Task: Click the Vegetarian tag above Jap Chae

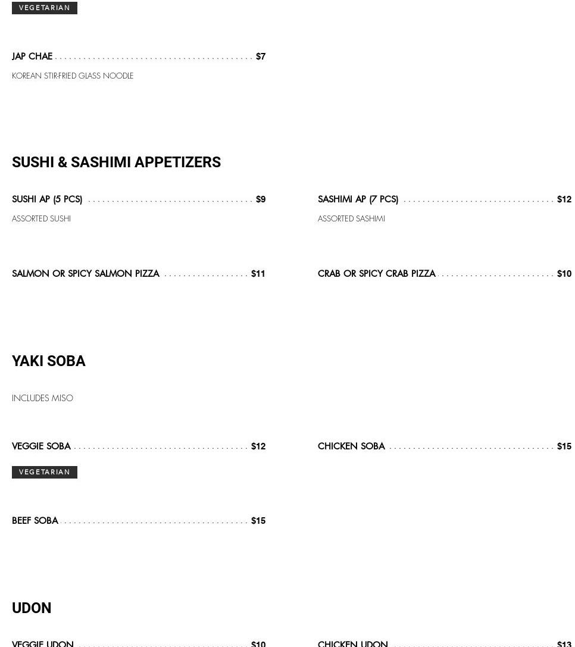Action: point(45,8)
